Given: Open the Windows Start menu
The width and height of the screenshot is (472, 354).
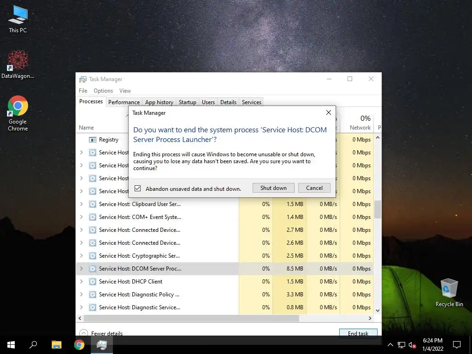Looking at the screenshot, I should pyautogui.click(x=11, y=345).
